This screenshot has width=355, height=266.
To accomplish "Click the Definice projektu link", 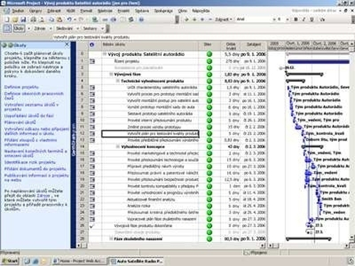I will click(x=21, y=87).
